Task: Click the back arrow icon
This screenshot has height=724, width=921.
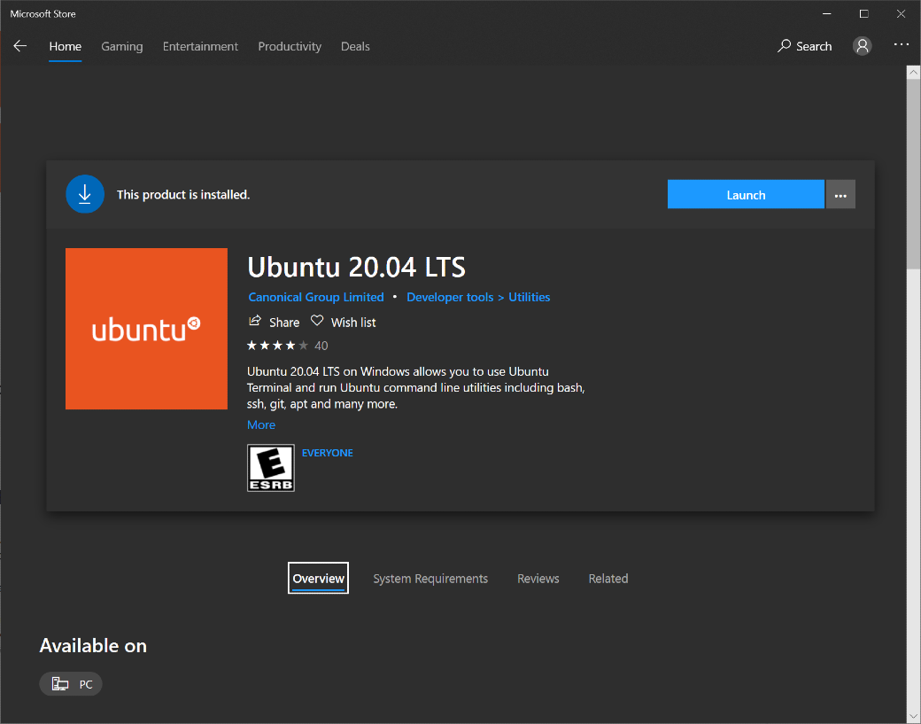Action: [19, 46]
